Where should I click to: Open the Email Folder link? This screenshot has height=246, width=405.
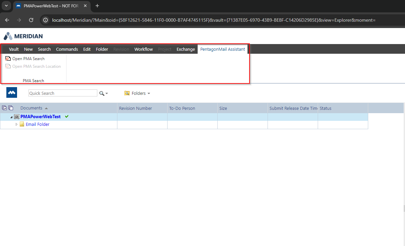[x=37, y=125]
